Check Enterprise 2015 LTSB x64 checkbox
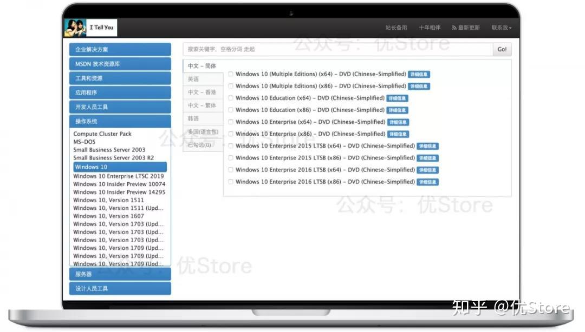The width and height of the screenshot is (585, 332). tap(231, 145)
